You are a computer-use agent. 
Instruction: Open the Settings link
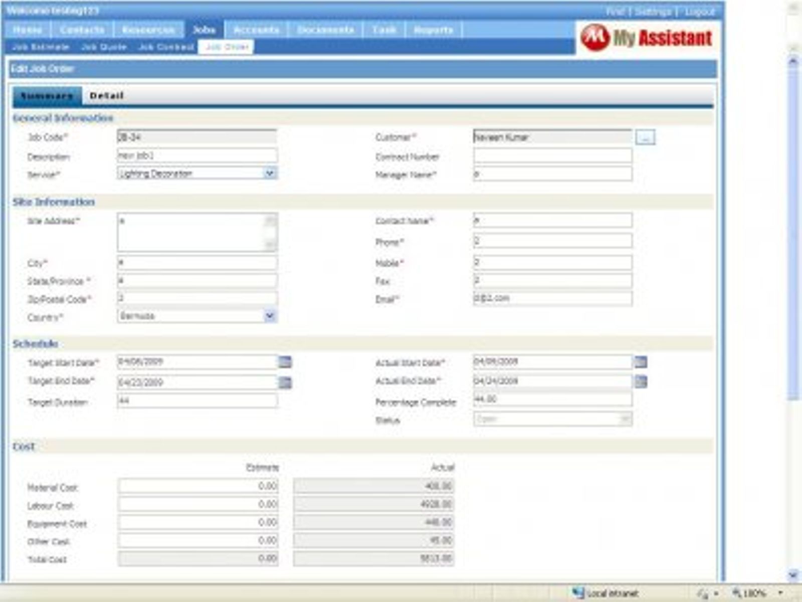click(653, 11)
